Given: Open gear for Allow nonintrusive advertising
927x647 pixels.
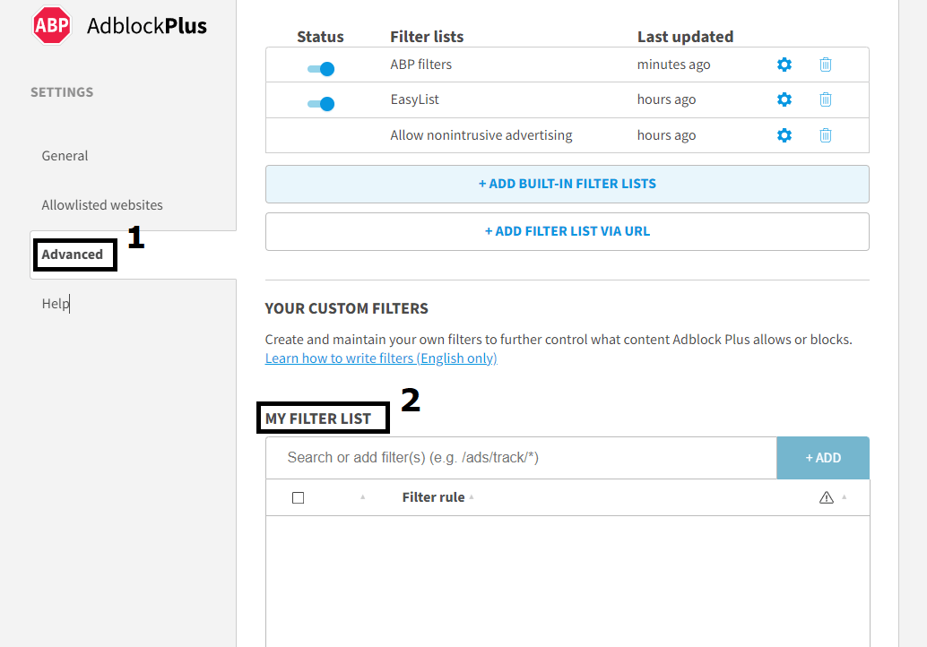Looking at the screenshot, I should coord(784,135).
